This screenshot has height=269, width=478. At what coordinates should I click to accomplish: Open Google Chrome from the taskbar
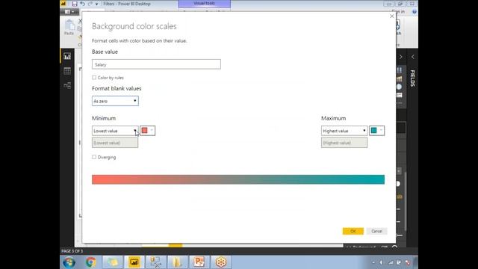[x=90, y=262]
